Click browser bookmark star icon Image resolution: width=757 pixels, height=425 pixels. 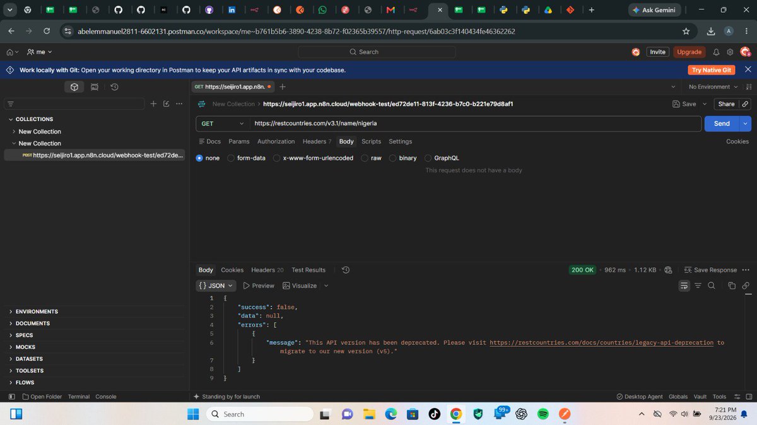click(x=686, y=31)
